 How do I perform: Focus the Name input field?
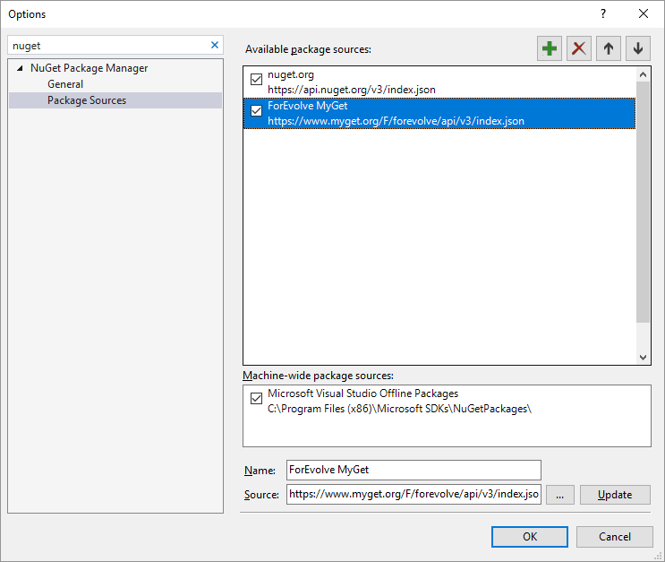[413, 470]
